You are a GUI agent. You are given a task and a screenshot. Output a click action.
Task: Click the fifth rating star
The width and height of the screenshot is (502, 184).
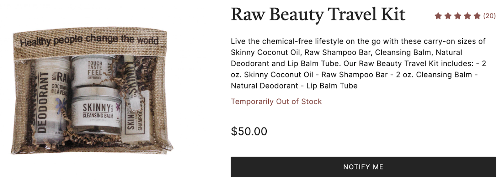(x=477, y=16)
